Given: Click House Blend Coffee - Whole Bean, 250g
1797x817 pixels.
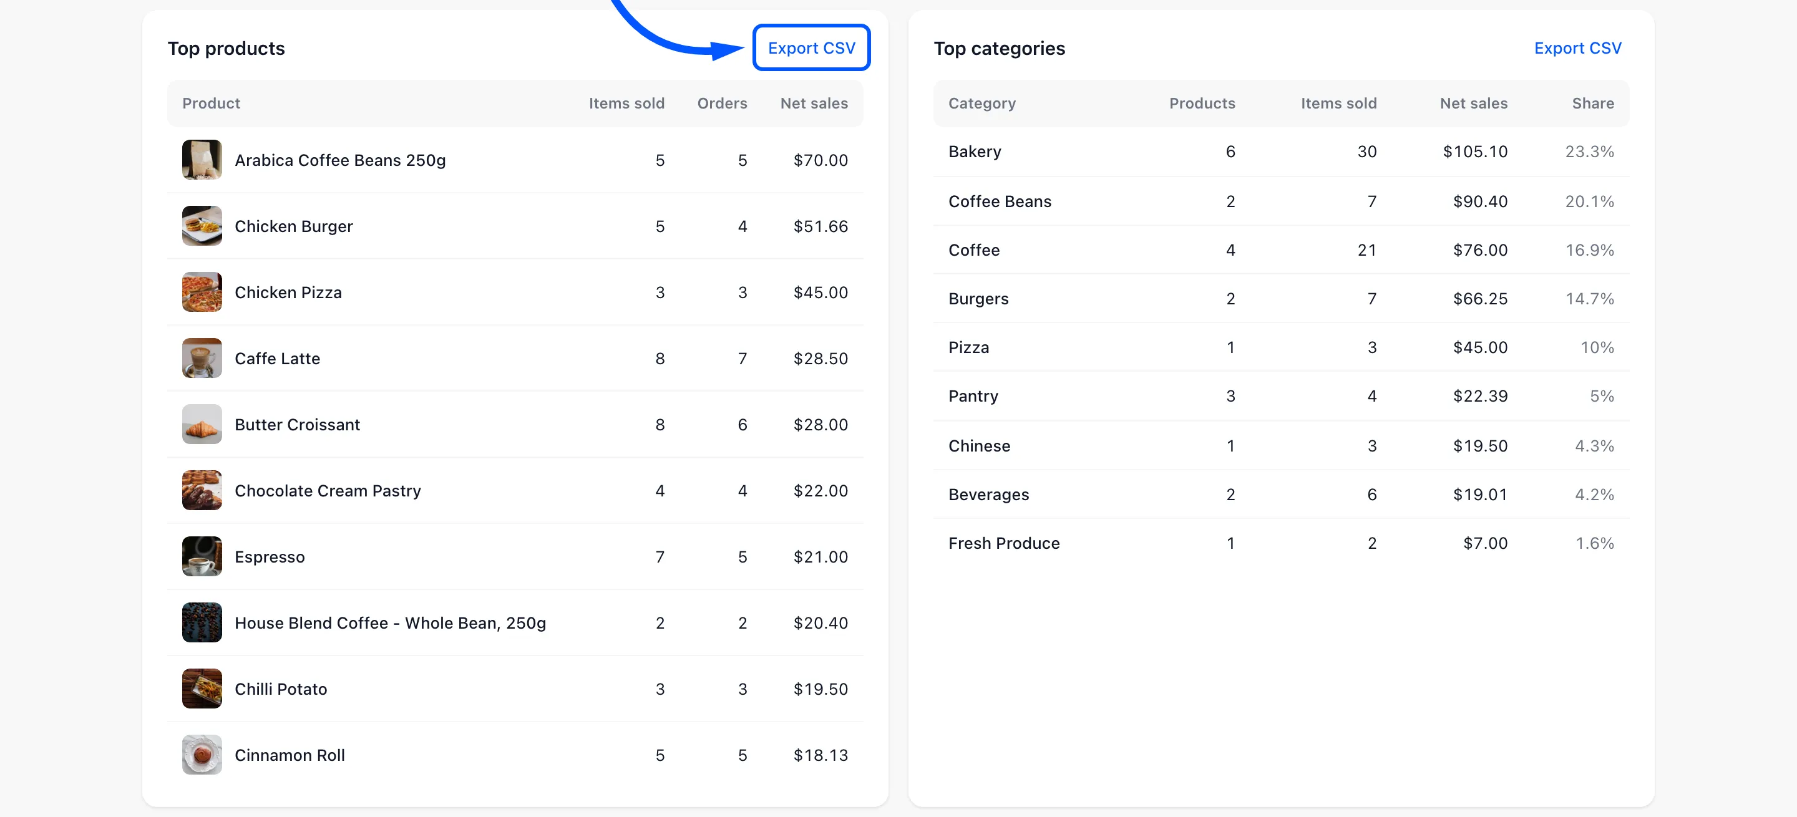Looking at the screenshot, I should click(x=390, y=623).
